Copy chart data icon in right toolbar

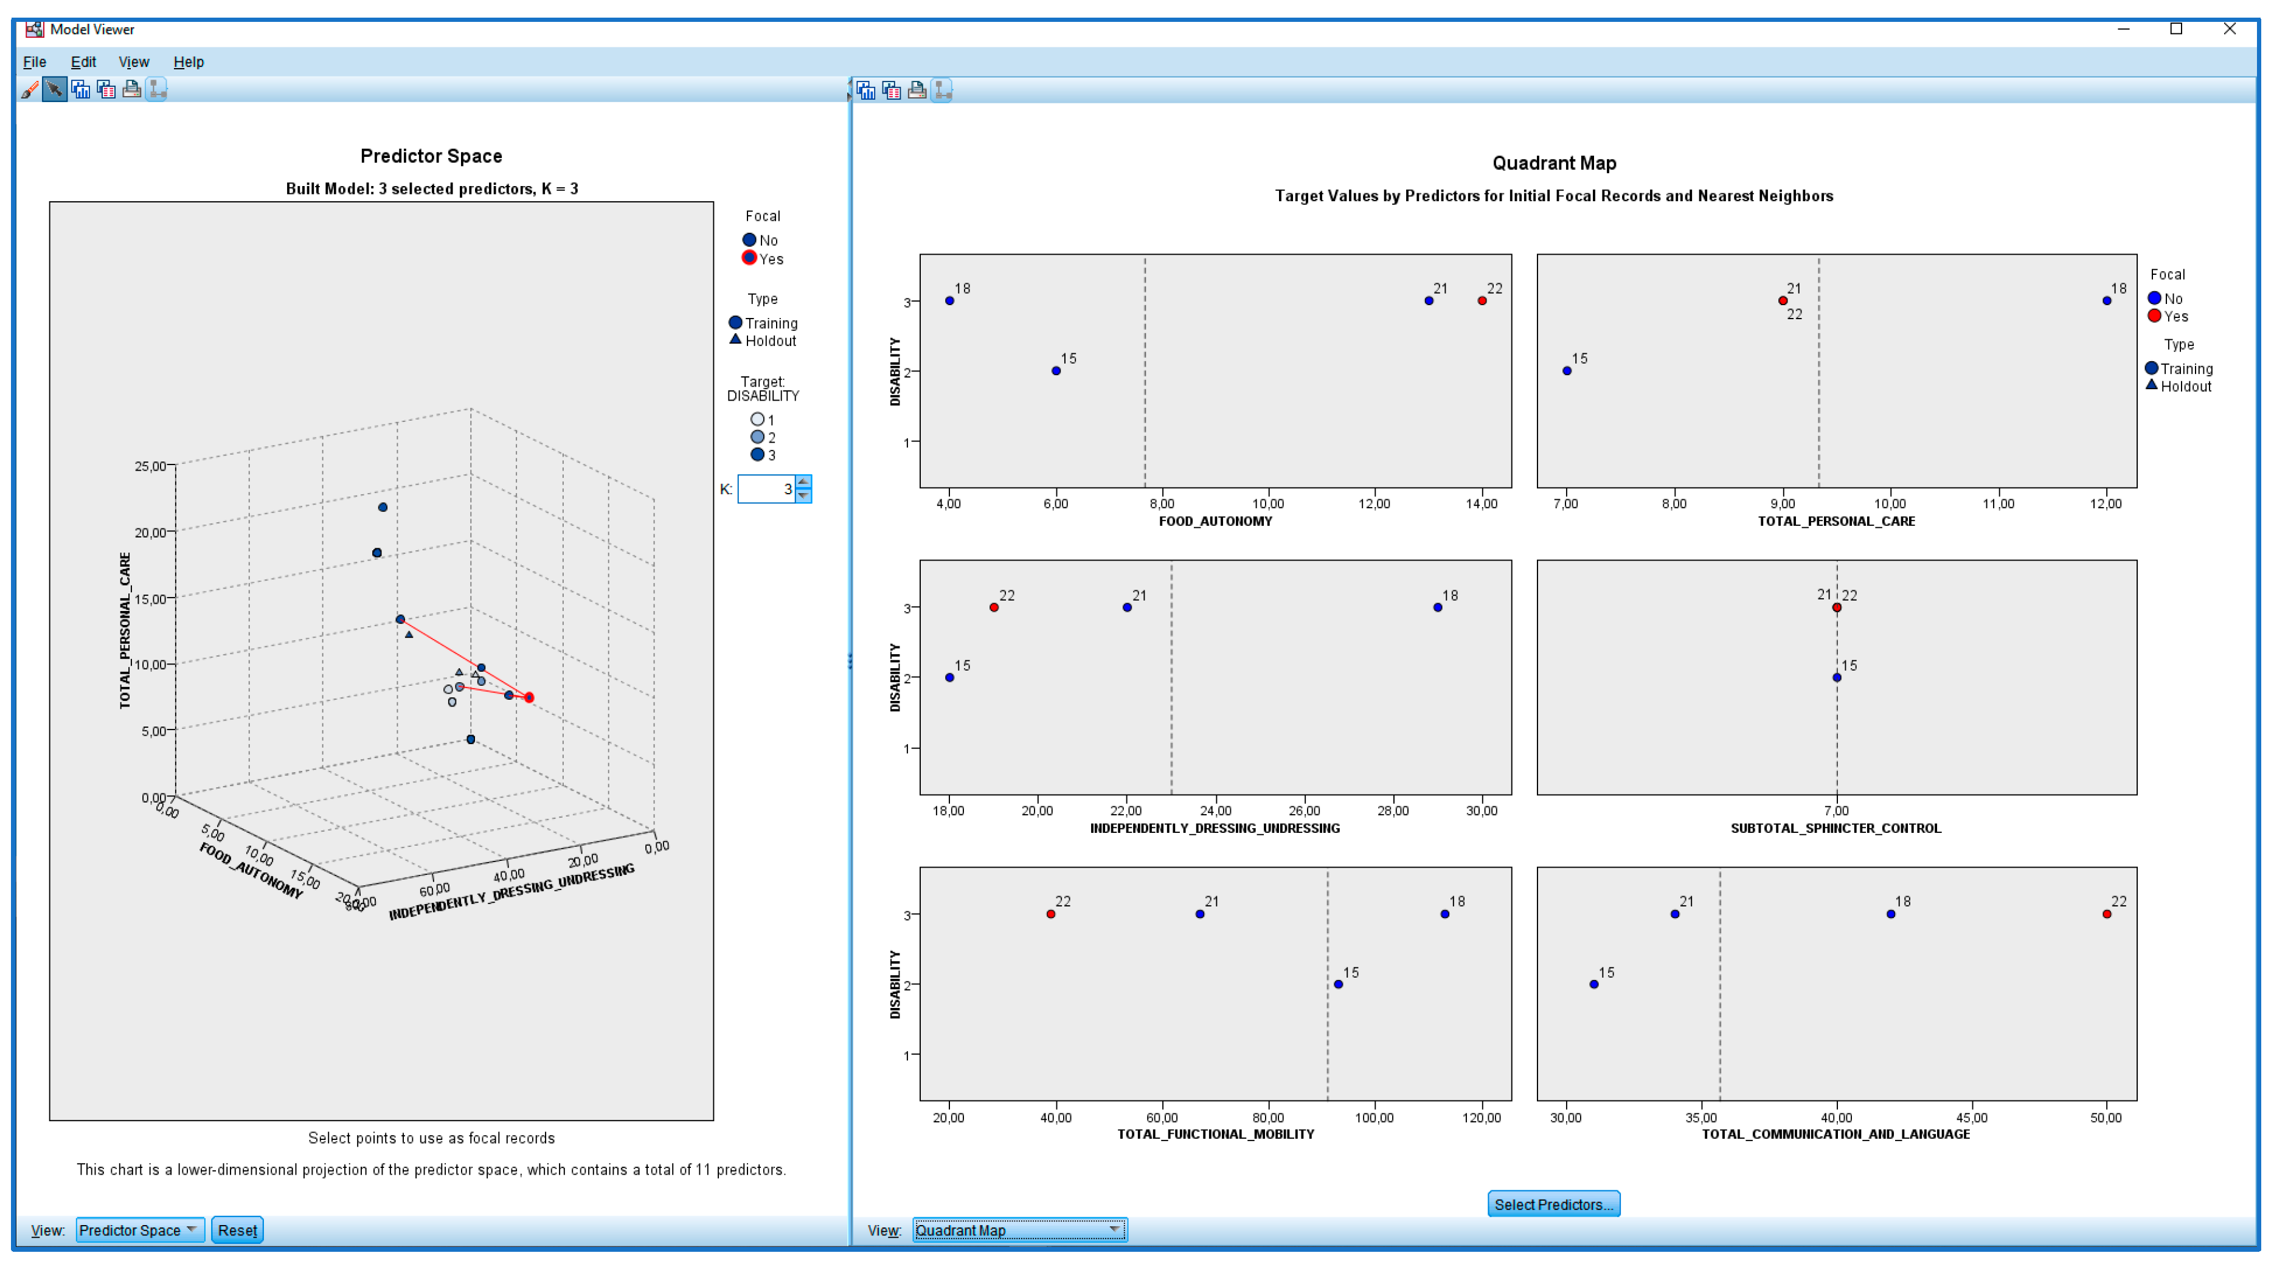(x=892, y=90)
